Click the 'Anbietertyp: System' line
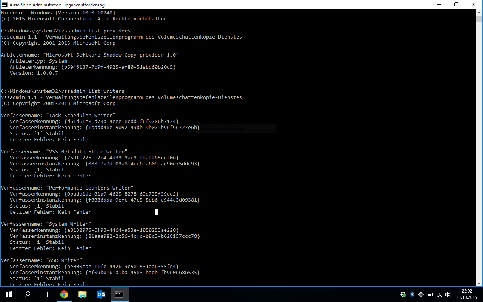 38,61
